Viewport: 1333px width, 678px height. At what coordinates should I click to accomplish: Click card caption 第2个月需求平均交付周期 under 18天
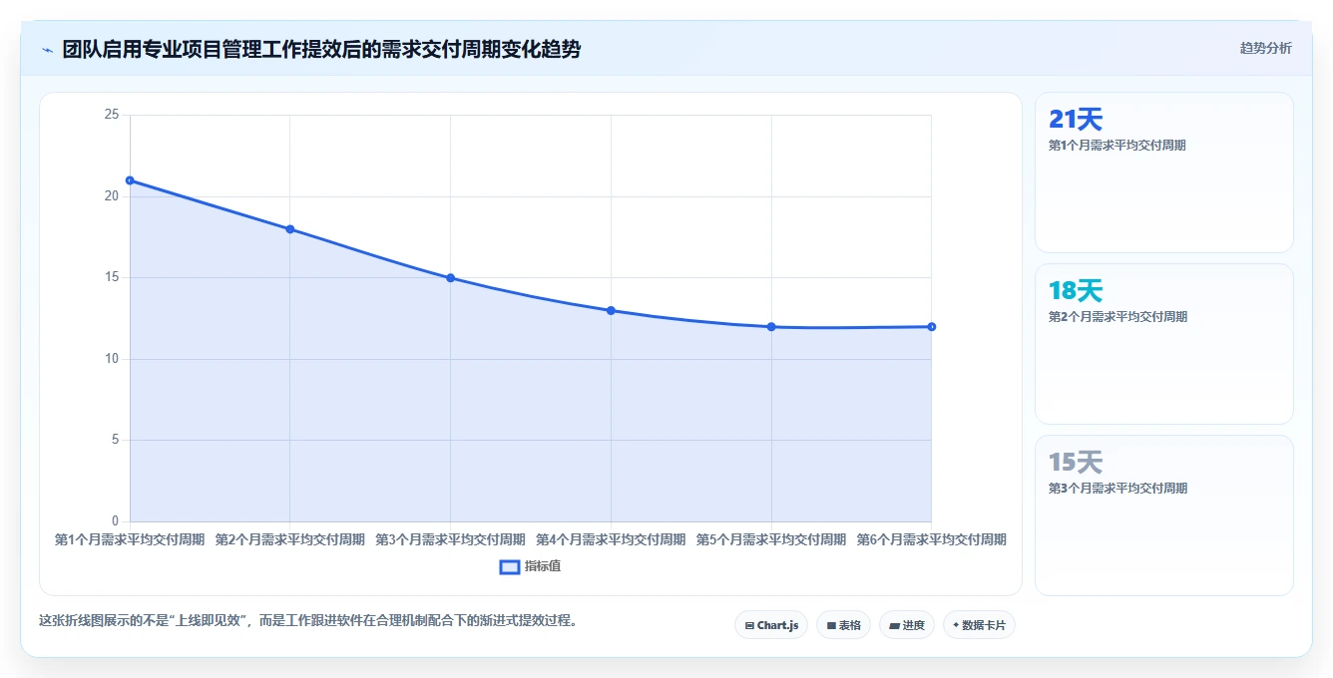click(1117, 316)
